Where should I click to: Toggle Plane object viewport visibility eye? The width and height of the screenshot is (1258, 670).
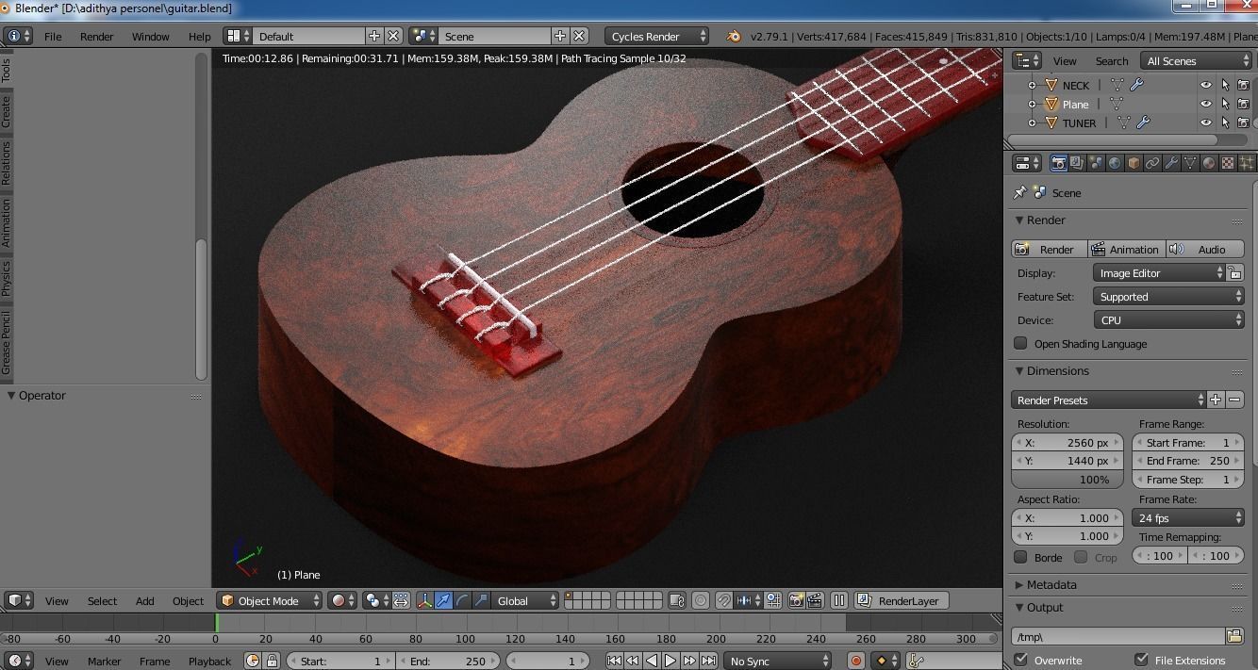point(1206,104)
